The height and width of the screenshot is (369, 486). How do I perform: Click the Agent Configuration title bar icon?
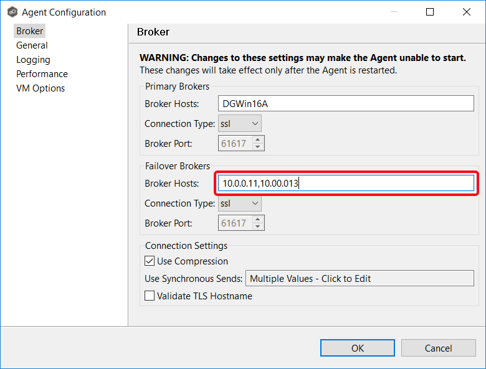12,12
